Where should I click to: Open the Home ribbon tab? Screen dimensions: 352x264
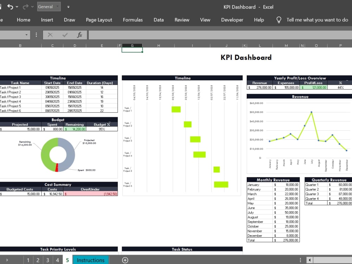click(24, 20)
